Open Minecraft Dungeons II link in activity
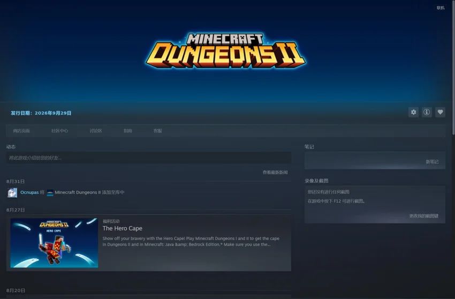This screenshot has width=455, height=299. [x=78, y=192]
